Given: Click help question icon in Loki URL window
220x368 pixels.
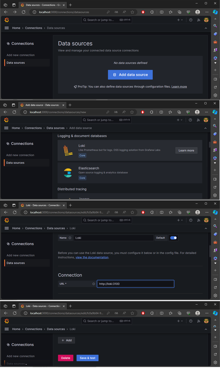Looking at the screenshot, I should 191,220.
